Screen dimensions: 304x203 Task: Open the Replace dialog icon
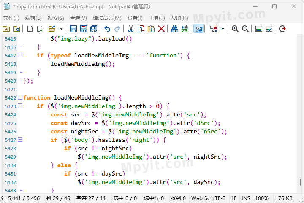click(185, 29)
